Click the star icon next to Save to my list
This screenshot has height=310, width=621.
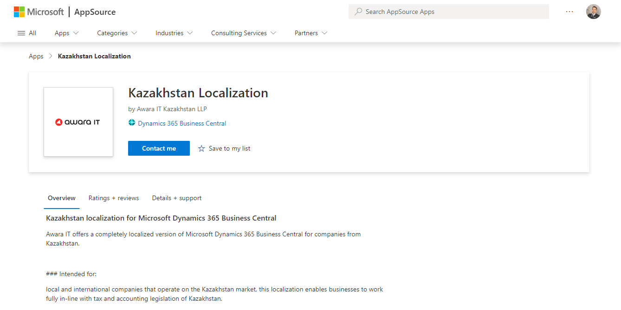tap(201, 148)
